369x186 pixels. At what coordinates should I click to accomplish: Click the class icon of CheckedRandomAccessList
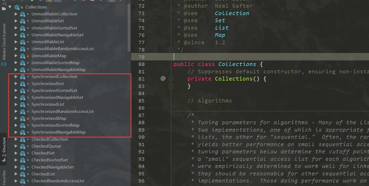tap(23, 181)
